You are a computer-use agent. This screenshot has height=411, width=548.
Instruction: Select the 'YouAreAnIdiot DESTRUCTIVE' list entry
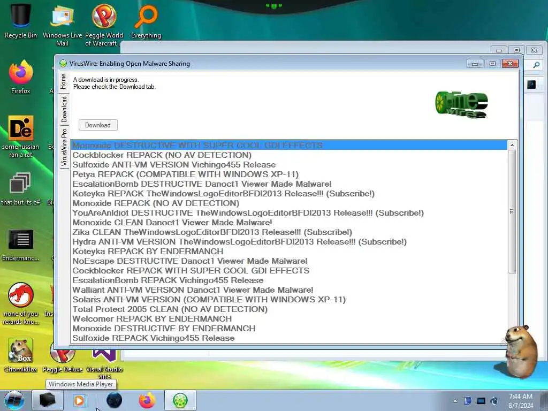[x=288, y=213]
